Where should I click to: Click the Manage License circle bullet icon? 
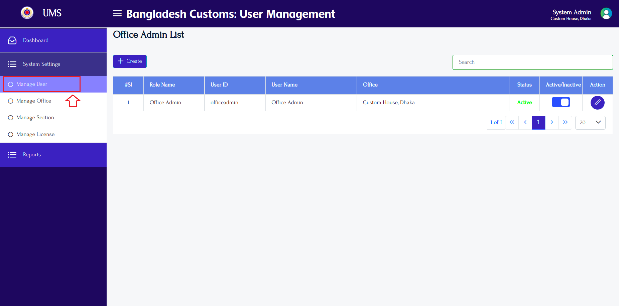[x=11, y=134]
